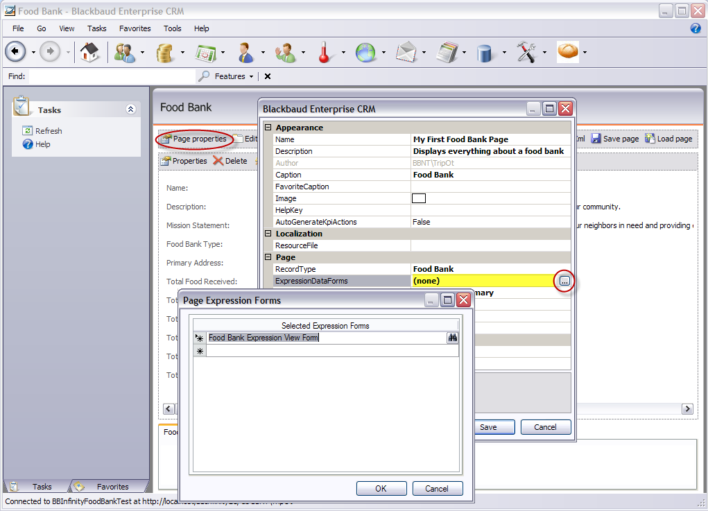708x511 pixels.
Task: Open the Volunteers waving person icon
Action: (286, 53)
